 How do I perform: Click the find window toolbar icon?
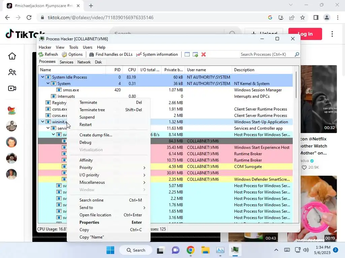pyautogui.click(x=187, y=54)
